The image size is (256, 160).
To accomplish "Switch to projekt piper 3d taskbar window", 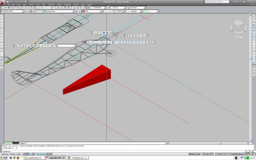I will (x=35, y=158).
